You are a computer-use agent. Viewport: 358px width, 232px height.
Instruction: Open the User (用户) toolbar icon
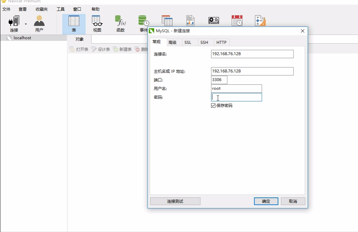click(x=39, y=24)
